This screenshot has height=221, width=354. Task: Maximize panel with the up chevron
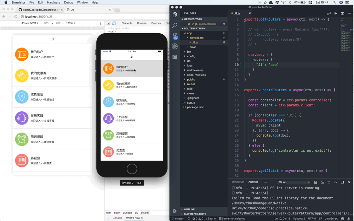pyautogui.click(x=336, y=182)
